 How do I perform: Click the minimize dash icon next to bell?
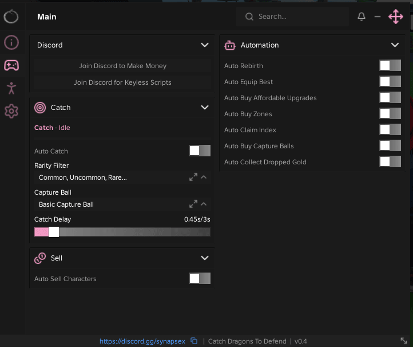pos(378,17)
